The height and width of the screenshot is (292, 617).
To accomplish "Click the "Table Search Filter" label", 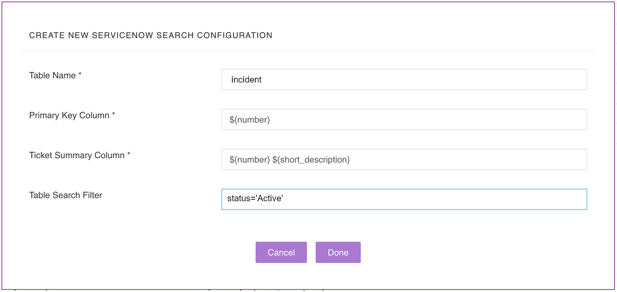I will pyautogui.click(x=65, y=195).
